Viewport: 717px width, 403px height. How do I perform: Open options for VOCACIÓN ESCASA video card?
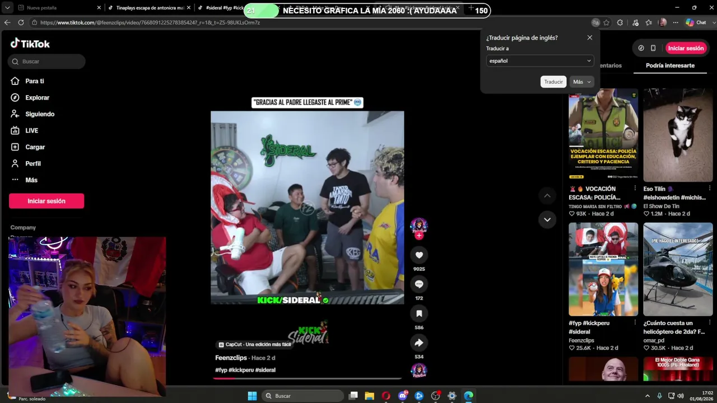pos(635,189)
